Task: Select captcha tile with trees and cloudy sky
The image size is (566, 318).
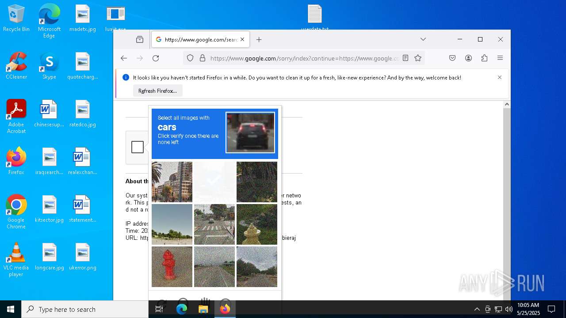Action: pyautogui.click(x=257, y=267)
